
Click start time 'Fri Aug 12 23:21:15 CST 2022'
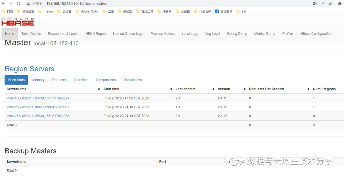coord(126,107)
